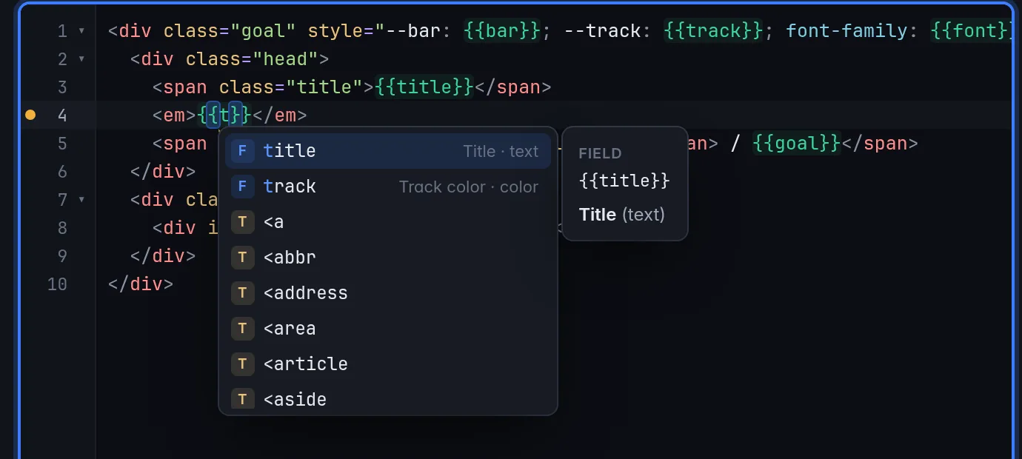1022x459 pixels.
Task: Click the FIELD heading in the info popup
Action: tap(600, 154)
